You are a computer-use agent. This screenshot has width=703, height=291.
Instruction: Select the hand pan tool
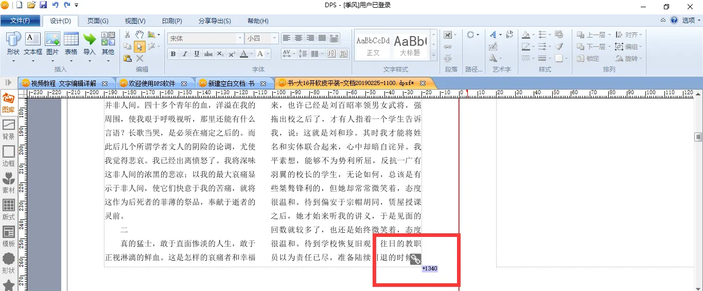pyautogui.click(x=139, y=35)
